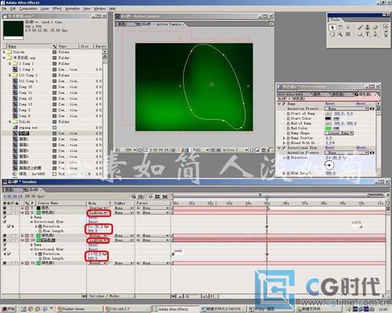Click Start Color black swatch
Image resolution: width=392 pixels, height=313 pixels.
(x=328, y=118)
